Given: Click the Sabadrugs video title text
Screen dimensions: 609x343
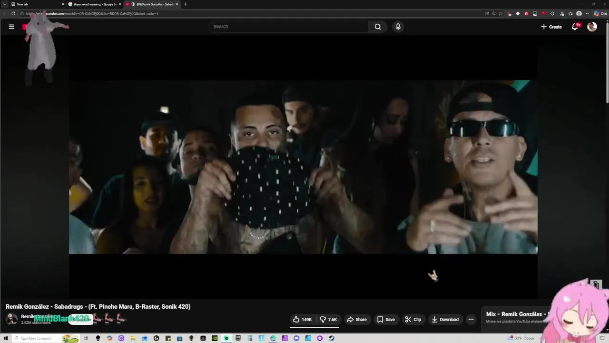Looking at the screenshot, I should [x=98, y=306].
